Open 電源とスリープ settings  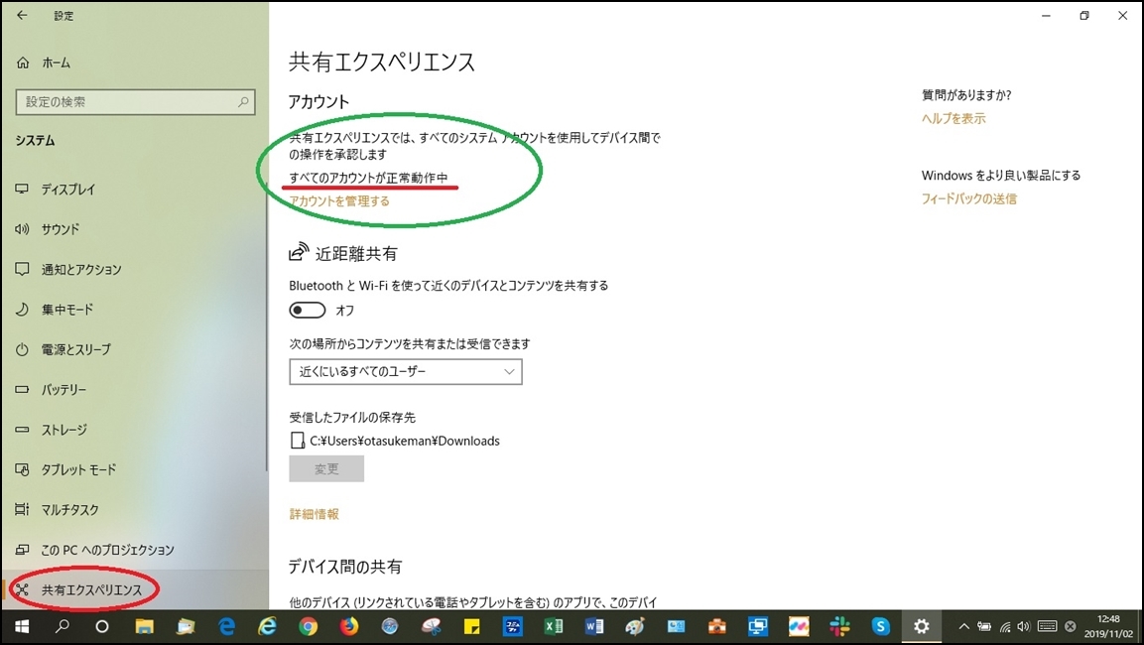click(64, 349)
